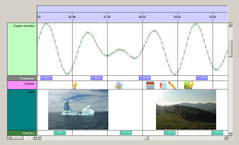Select Temperature event 1133873
The image size is (239, 145).
coord(46,78)
